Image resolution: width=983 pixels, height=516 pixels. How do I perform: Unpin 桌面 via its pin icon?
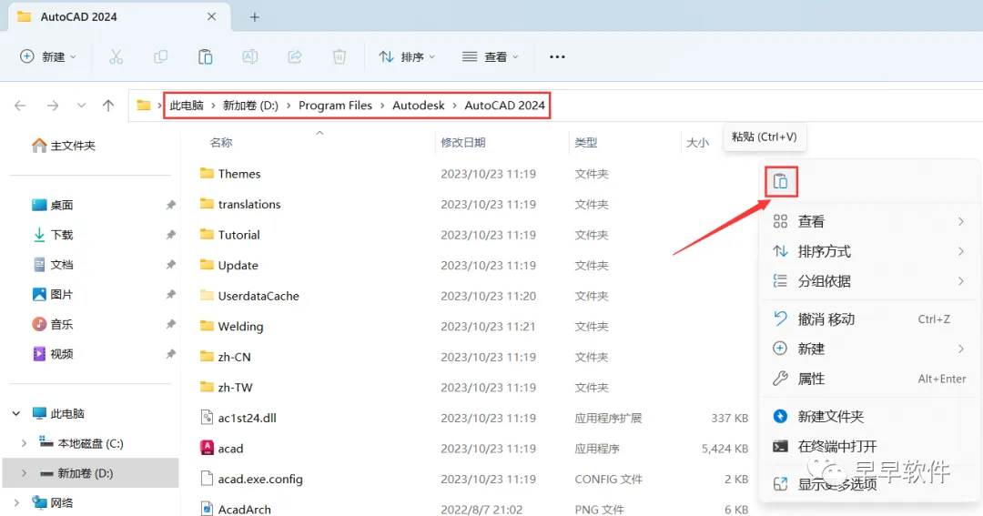coord(170,205)
